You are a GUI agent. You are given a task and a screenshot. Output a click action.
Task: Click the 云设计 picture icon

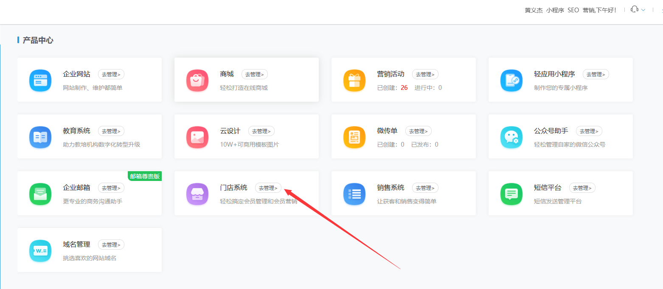coord(197,137)
